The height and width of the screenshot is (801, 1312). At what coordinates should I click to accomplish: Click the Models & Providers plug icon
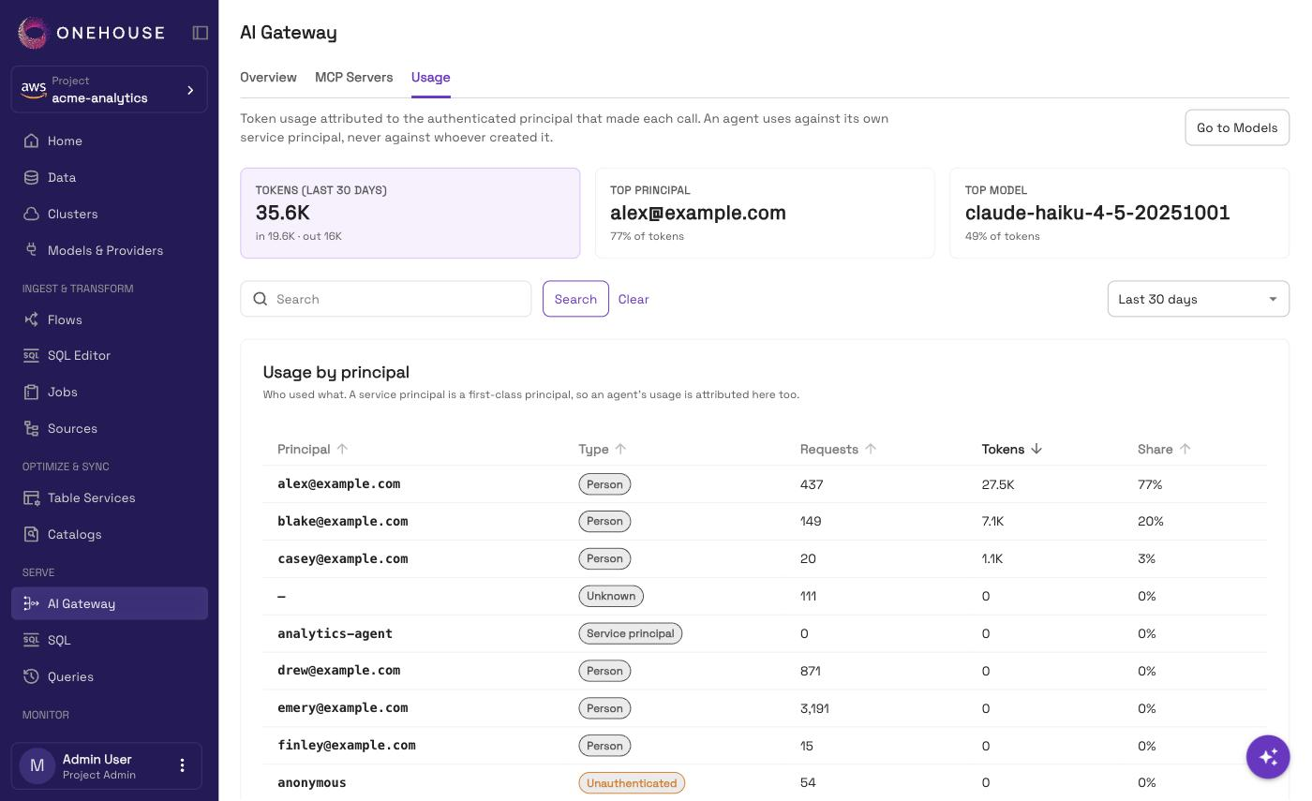(31, 250)
